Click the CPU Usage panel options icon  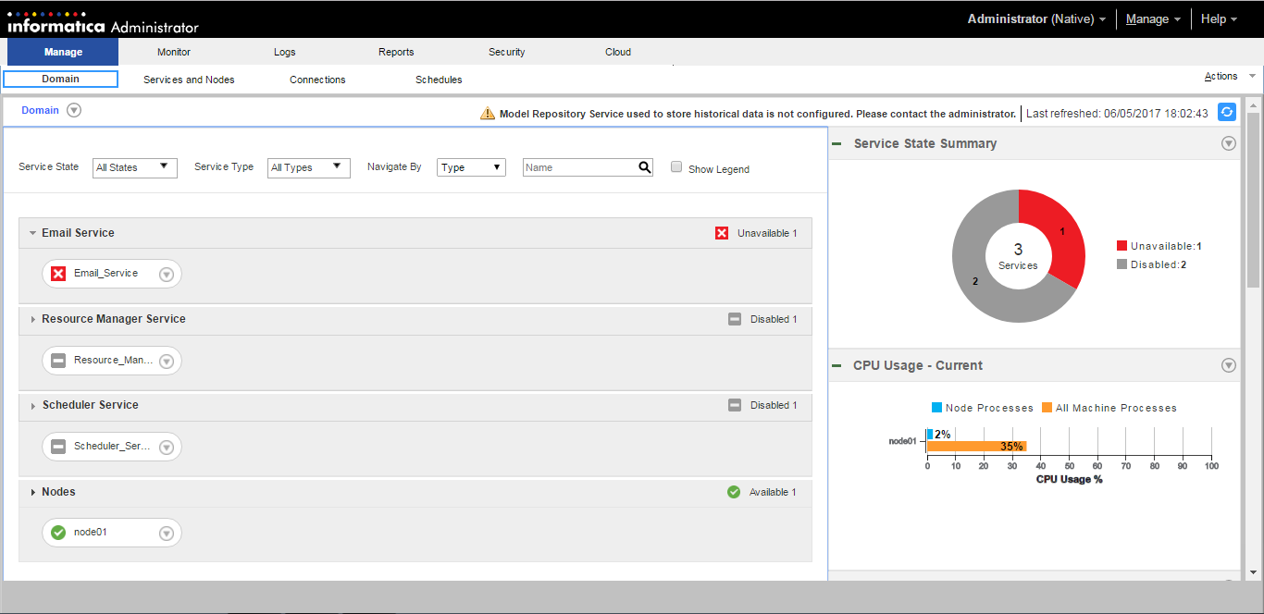[x=1228, y=365]
